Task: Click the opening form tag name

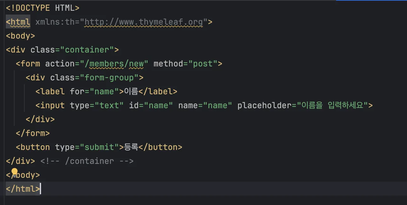Action: (x=30, y=64)
